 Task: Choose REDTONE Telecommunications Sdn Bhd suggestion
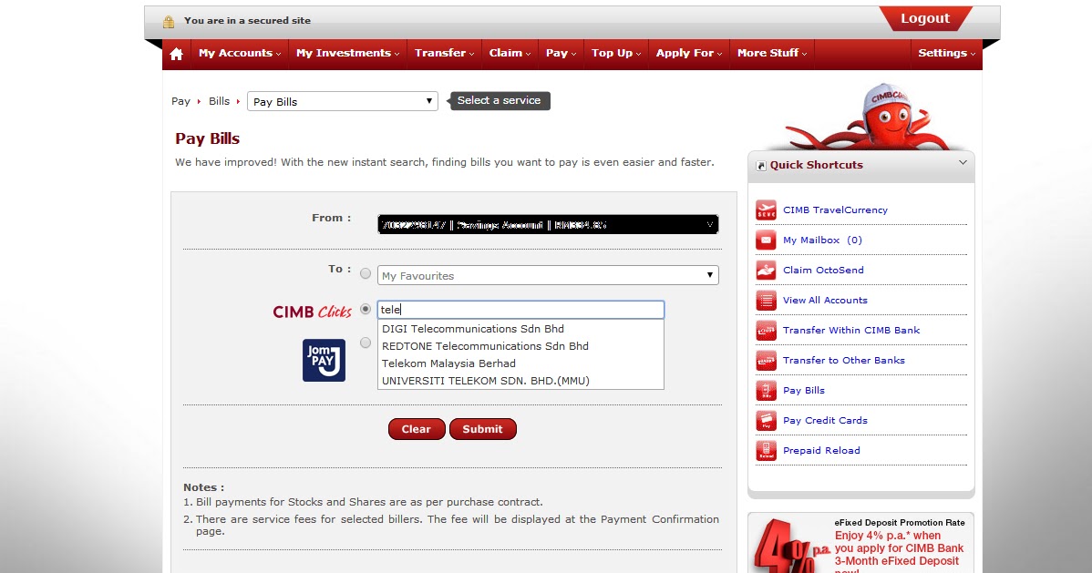[520, 346]
